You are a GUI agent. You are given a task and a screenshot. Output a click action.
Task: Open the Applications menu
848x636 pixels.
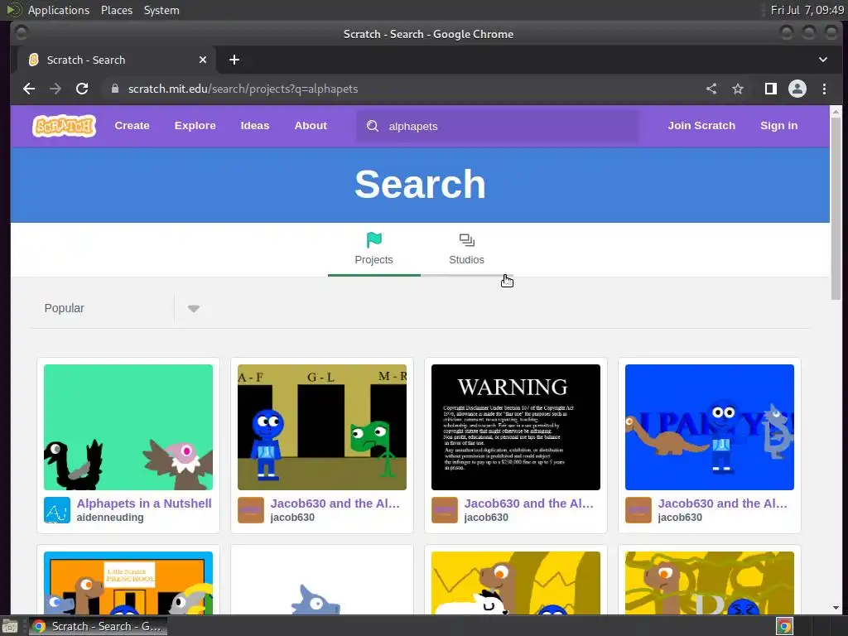click(x=59, y=10)
